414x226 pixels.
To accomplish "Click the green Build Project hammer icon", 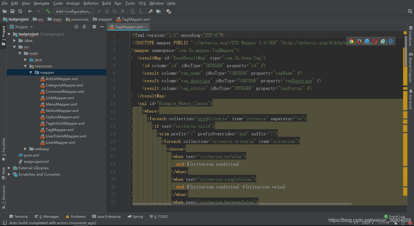I will coord(48,11).
